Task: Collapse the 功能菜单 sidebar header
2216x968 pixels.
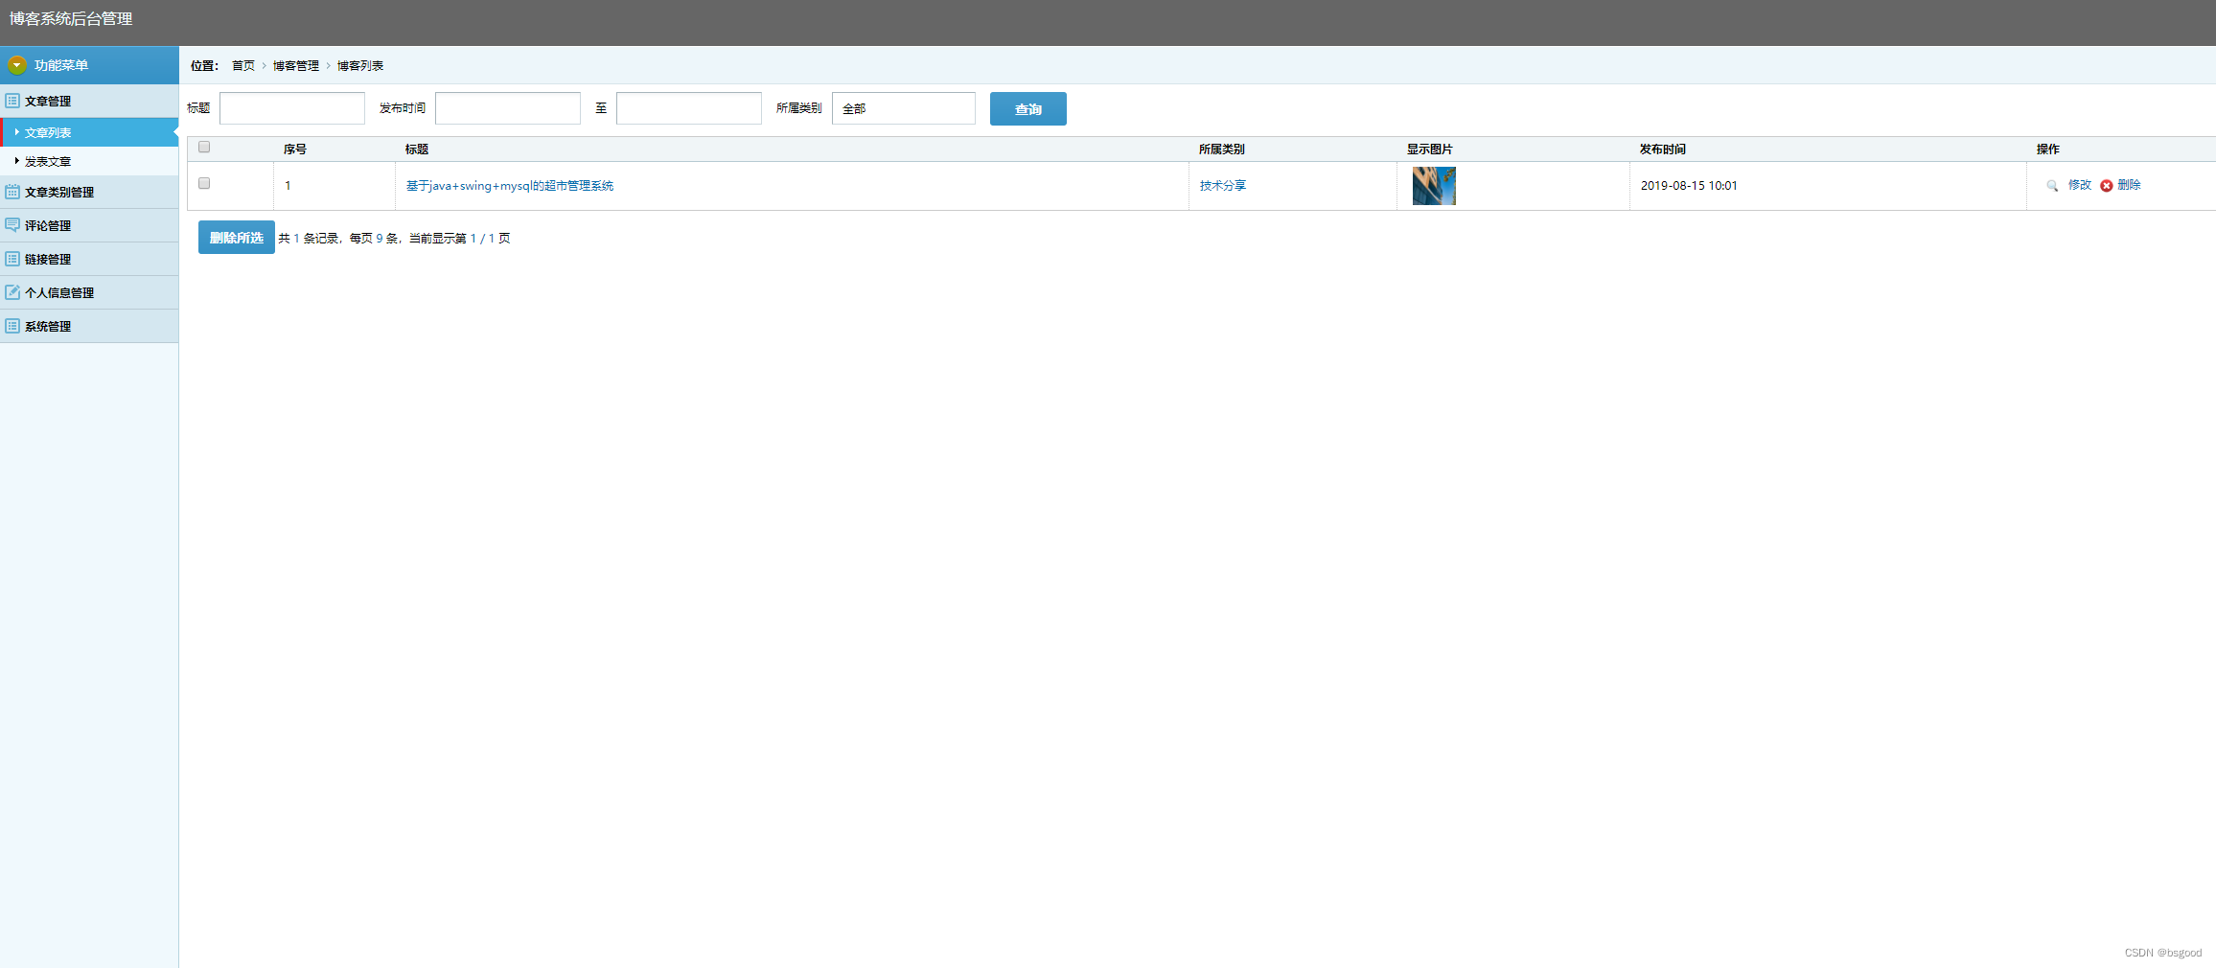Action: 89,65
